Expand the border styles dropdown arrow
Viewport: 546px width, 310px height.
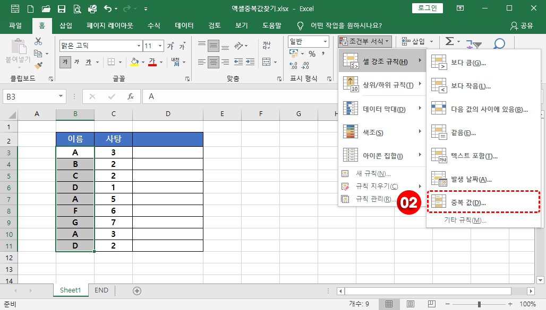tap(120, 63)
